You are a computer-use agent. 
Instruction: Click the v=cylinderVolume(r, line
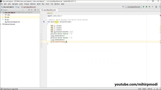click(x=59, y=42)
